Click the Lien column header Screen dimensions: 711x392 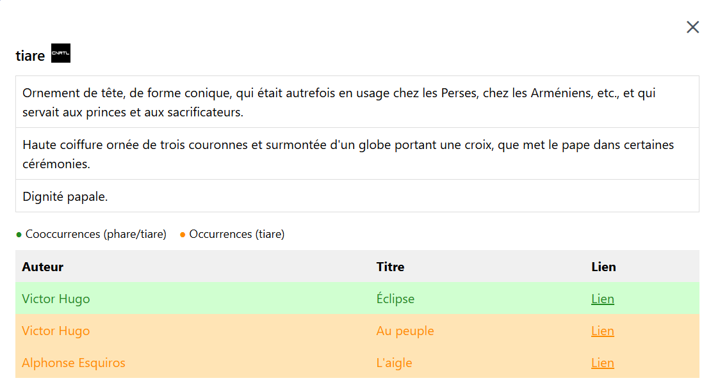(x=603, y=267)
